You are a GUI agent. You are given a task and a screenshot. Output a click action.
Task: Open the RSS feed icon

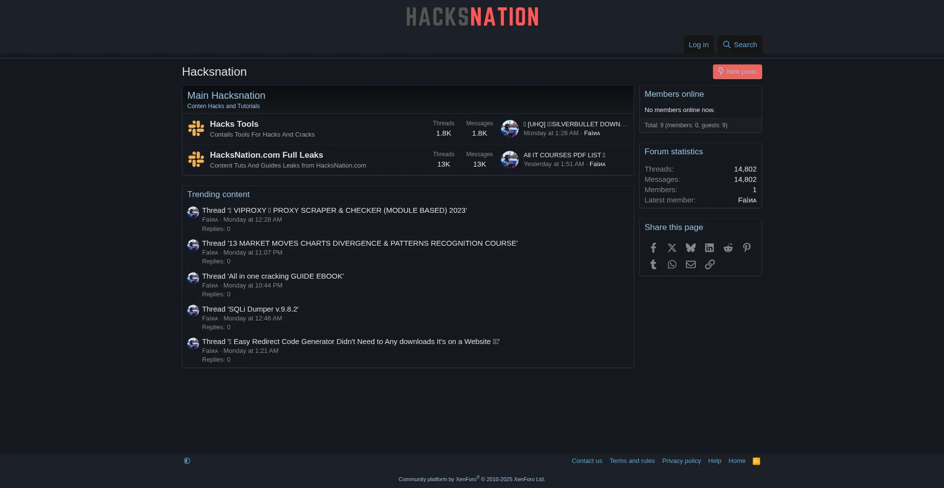pos(756,461)
